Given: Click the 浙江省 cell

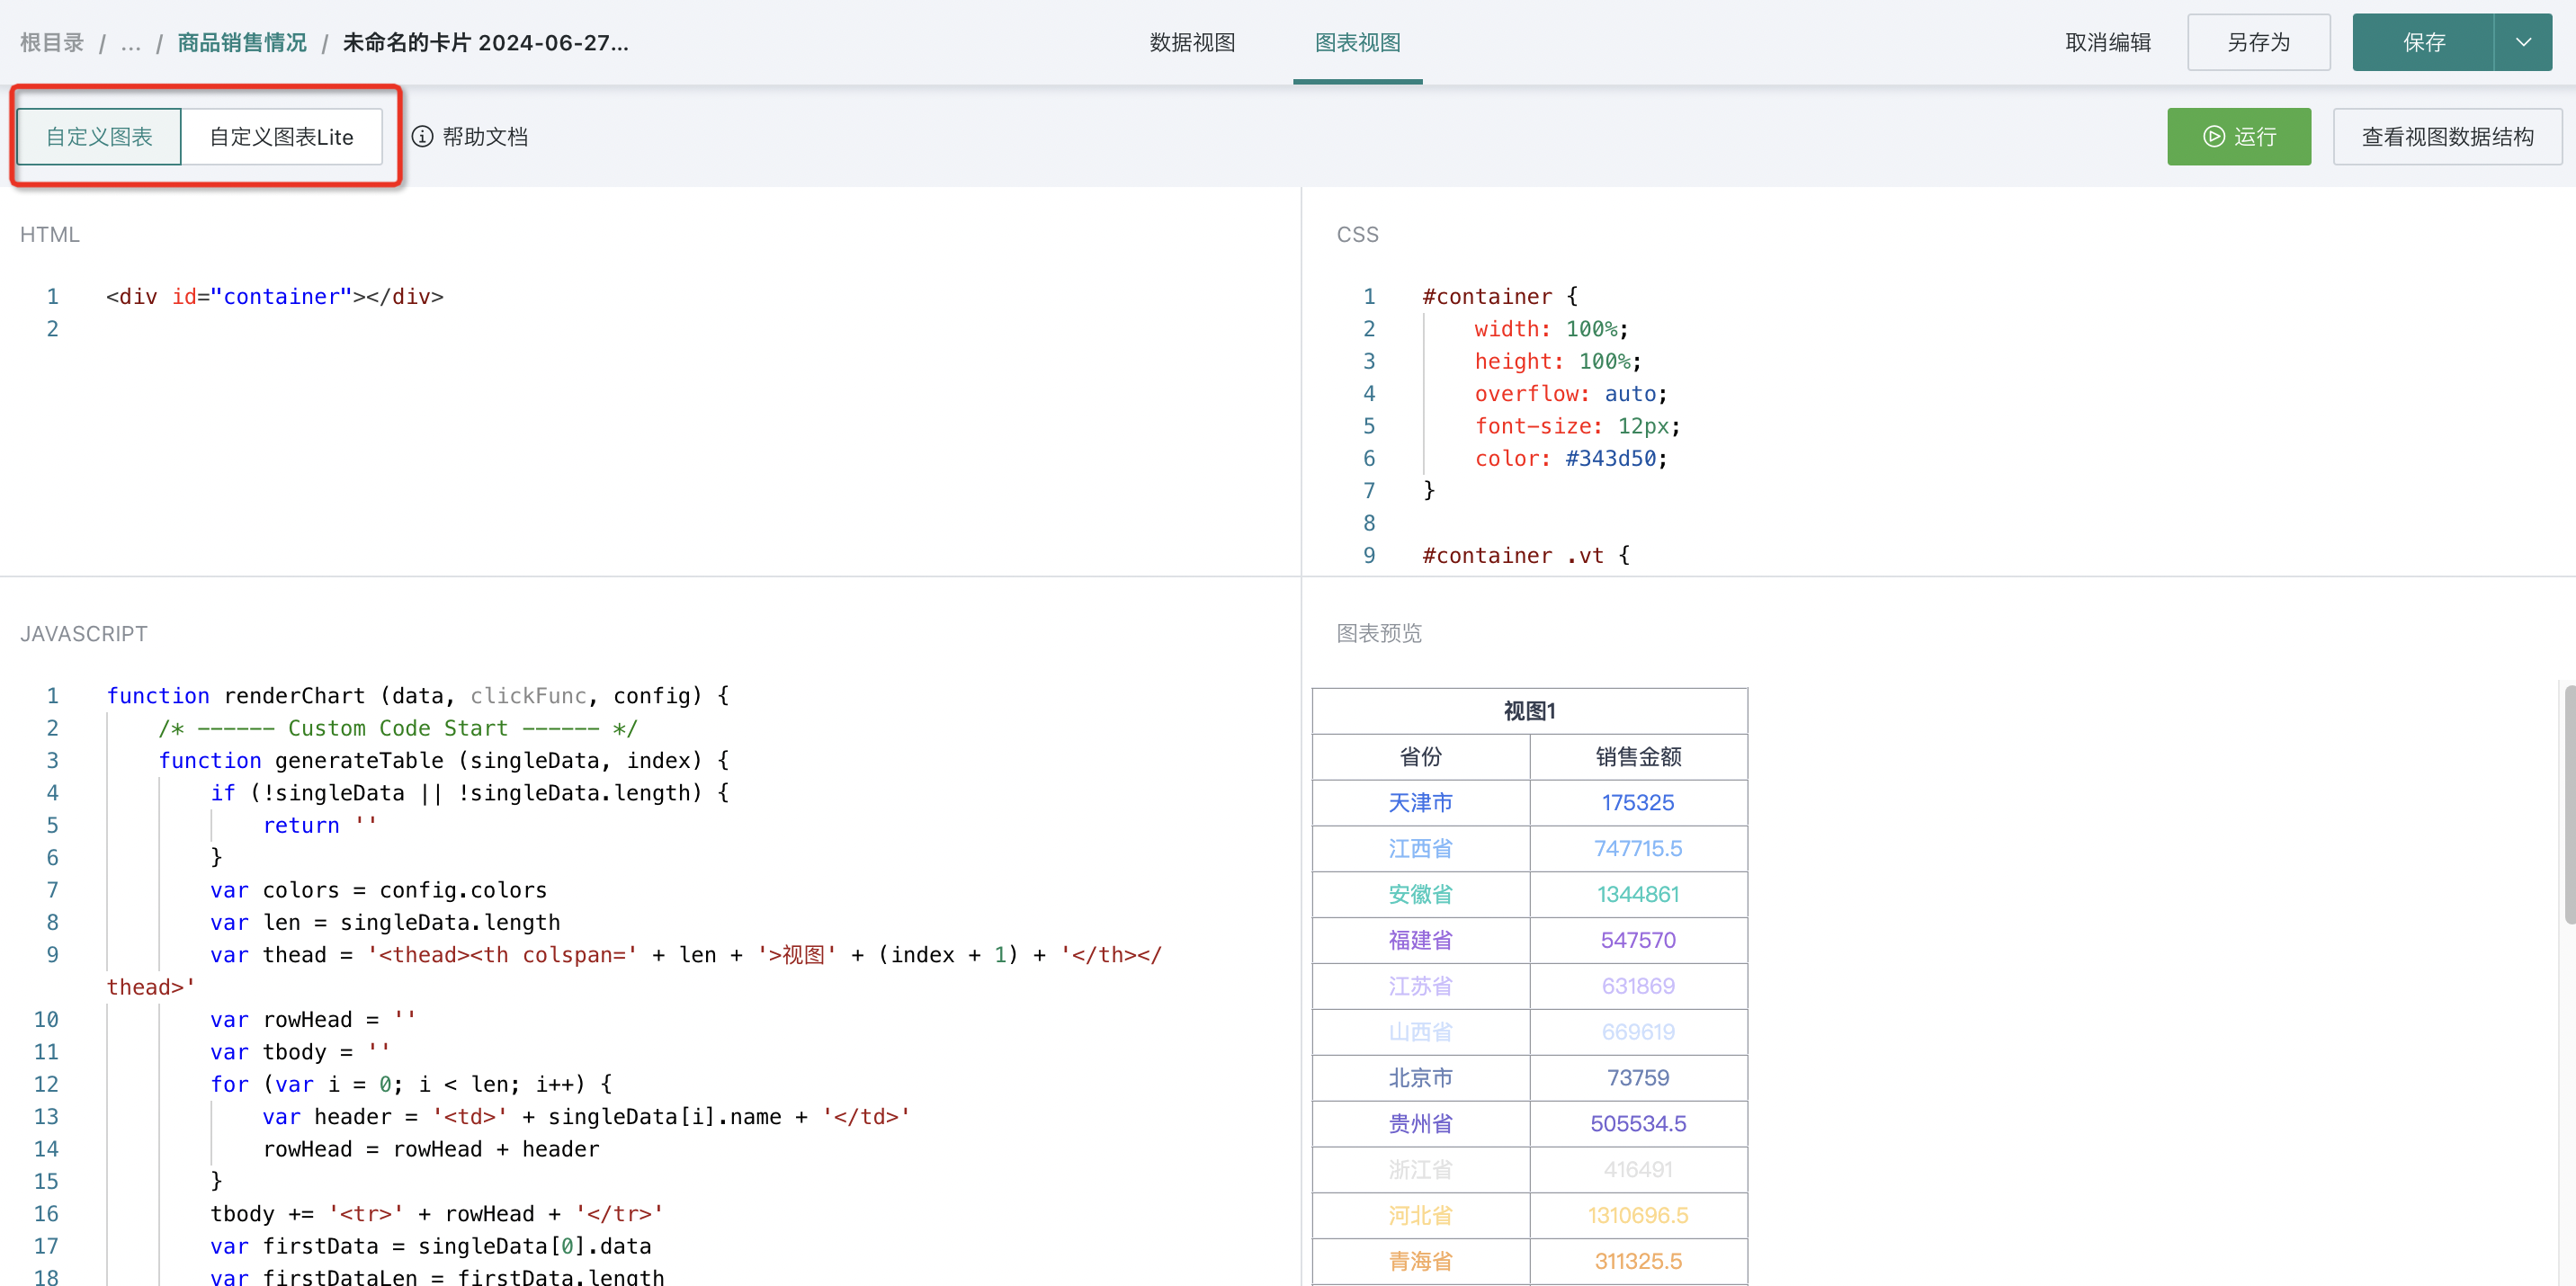Looking at the screenshot, I should pos(1420,1169).
